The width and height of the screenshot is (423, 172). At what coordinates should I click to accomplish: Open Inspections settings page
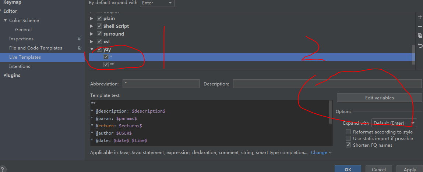coord(21,39)
